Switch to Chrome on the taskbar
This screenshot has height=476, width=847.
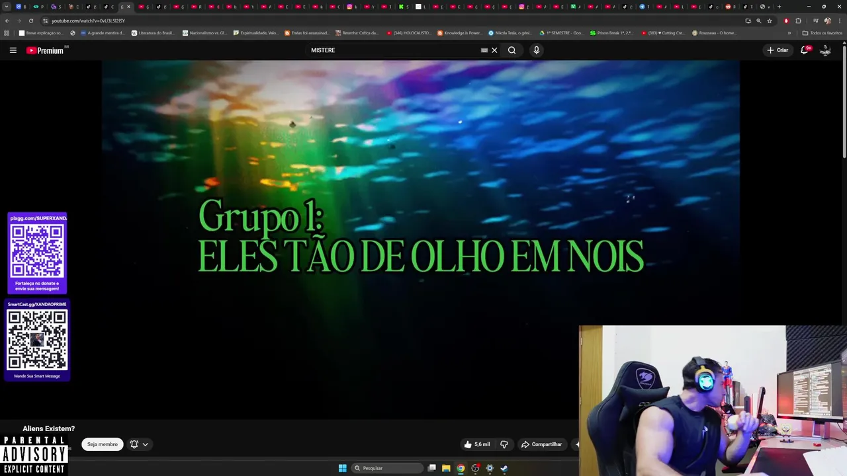[461, 468]
